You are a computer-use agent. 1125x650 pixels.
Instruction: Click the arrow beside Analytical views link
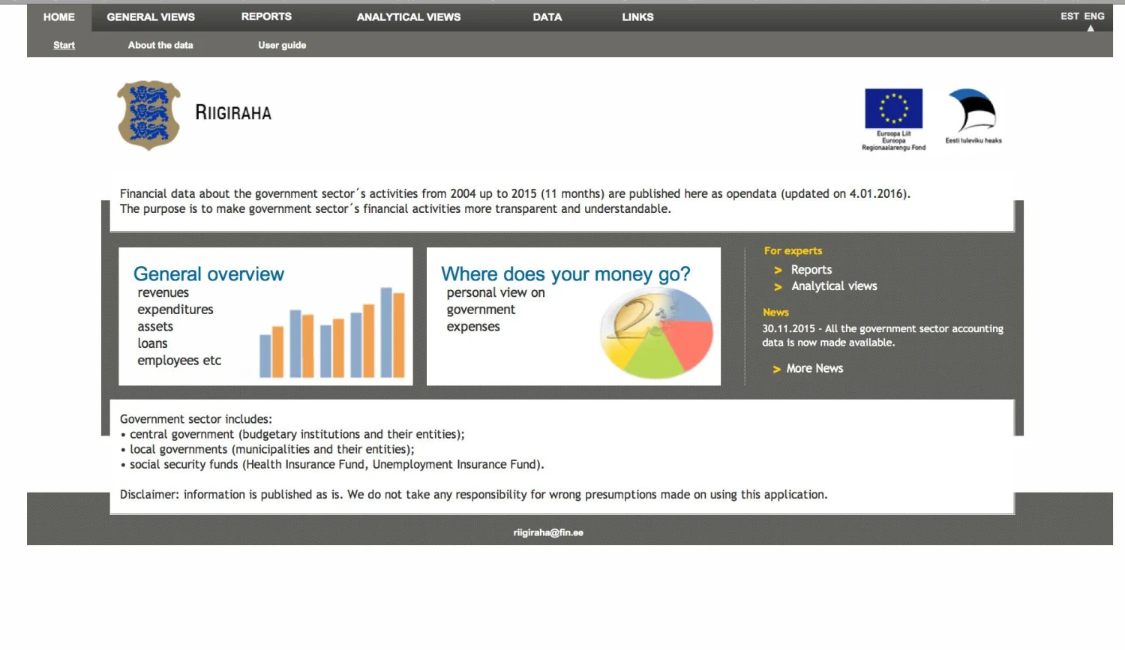(x=778, y=287)
